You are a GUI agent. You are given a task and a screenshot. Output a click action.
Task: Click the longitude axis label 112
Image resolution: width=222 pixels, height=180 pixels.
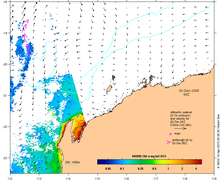tap(10, 178)
